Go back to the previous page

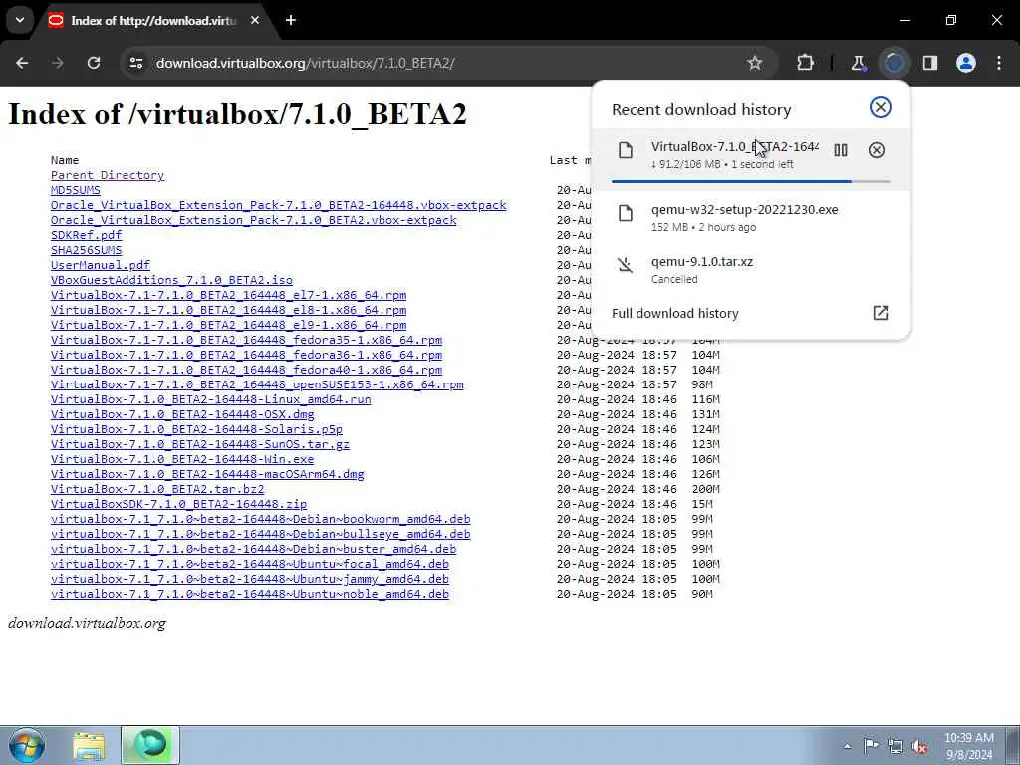click(22, 63)
